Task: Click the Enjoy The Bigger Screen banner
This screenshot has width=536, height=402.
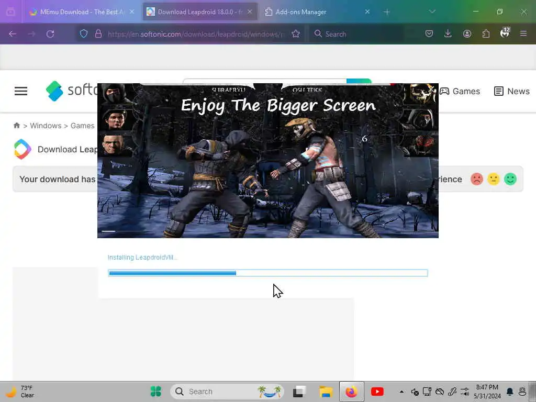Action: point(278,105)
